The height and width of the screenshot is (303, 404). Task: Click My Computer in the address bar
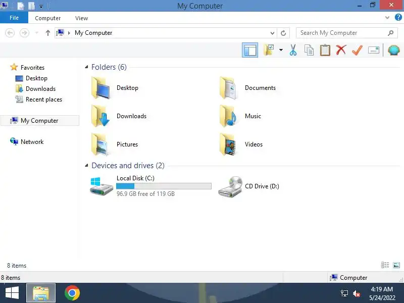click(93, 33)
